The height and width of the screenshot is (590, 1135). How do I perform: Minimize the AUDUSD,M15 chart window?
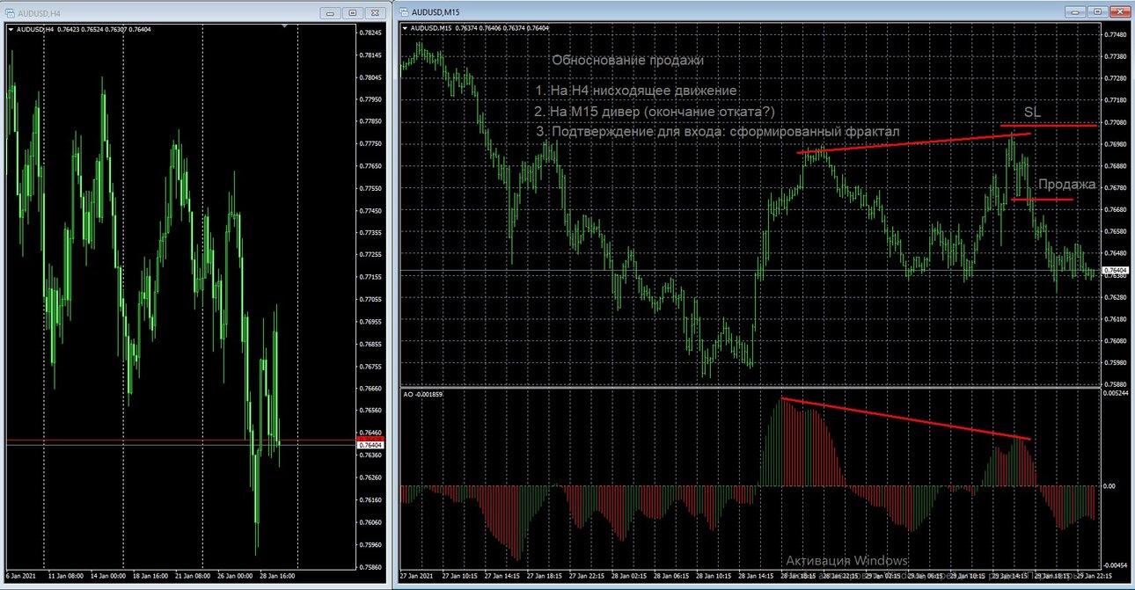point(1076,12)
